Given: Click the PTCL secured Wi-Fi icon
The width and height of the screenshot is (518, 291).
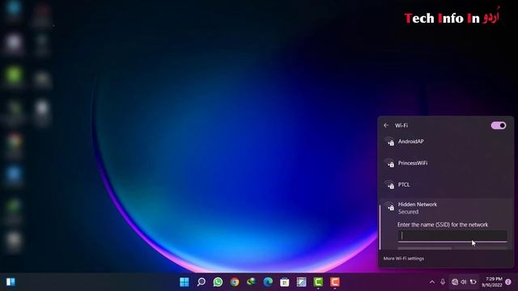Looking at the screenshot, I should point(389,185).
